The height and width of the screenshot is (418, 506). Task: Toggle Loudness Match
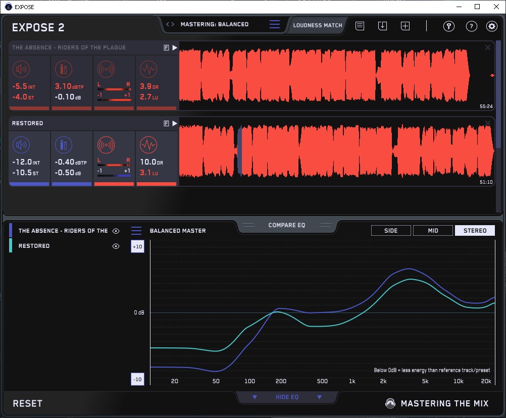point(318,25)
